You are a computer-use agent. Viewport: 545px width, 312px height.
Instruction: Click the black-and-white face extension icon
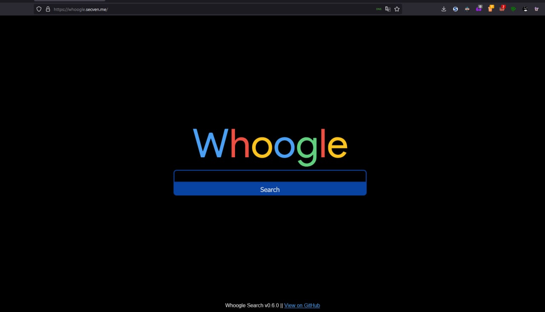point(525,9)
